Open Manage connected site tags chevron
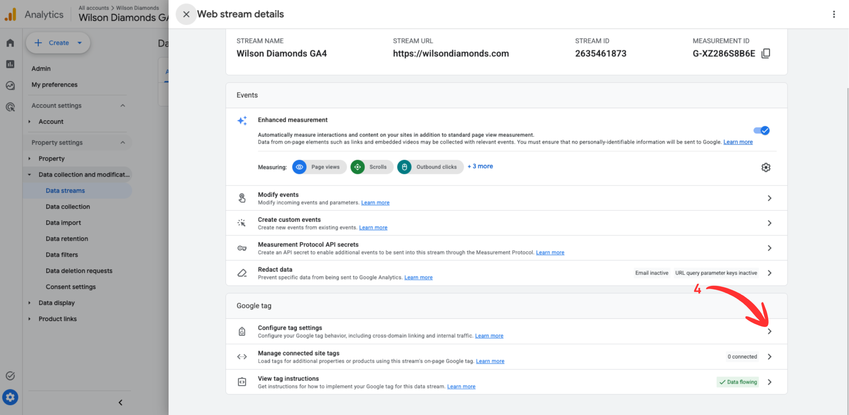849x415 pixels. pos(769,357)
